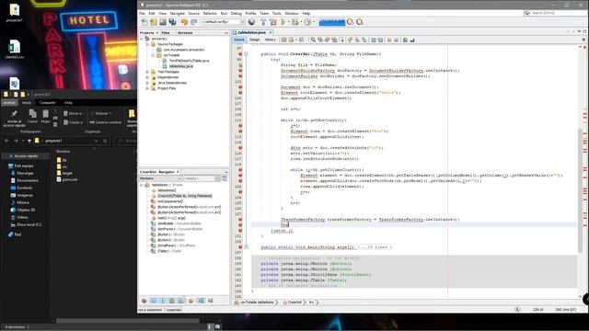The width and height of the screenshot is (589, 331).
Task: Collapse the Source Packages tree node
Action: (147, 44)
